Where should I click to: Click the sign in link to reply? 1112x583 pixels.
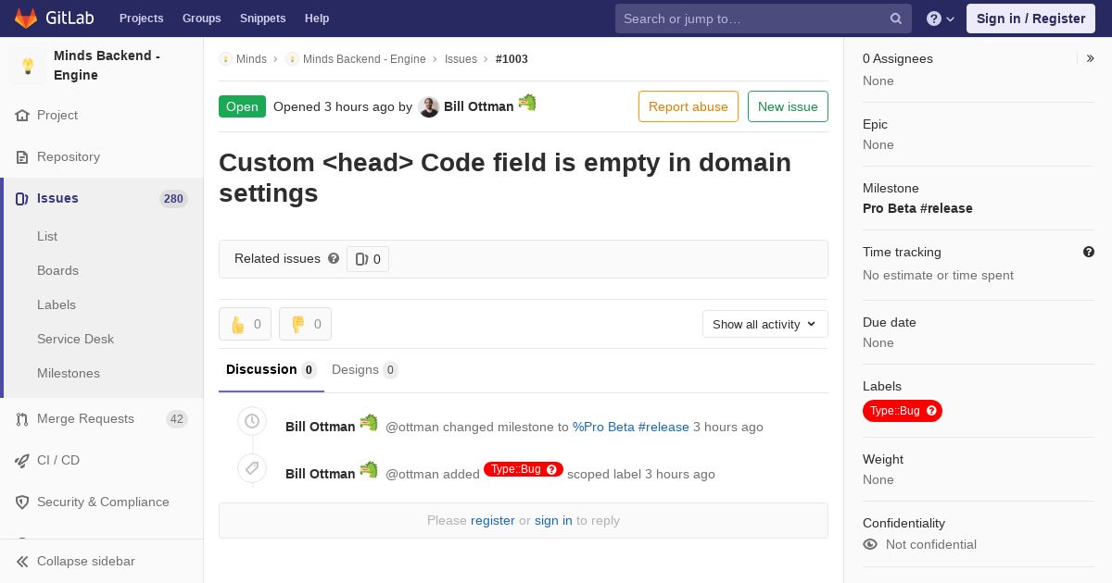pyautogui.click(x=553, y=521)
